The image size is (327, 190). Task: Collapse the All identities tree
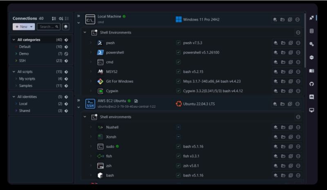tap(14, 97)
